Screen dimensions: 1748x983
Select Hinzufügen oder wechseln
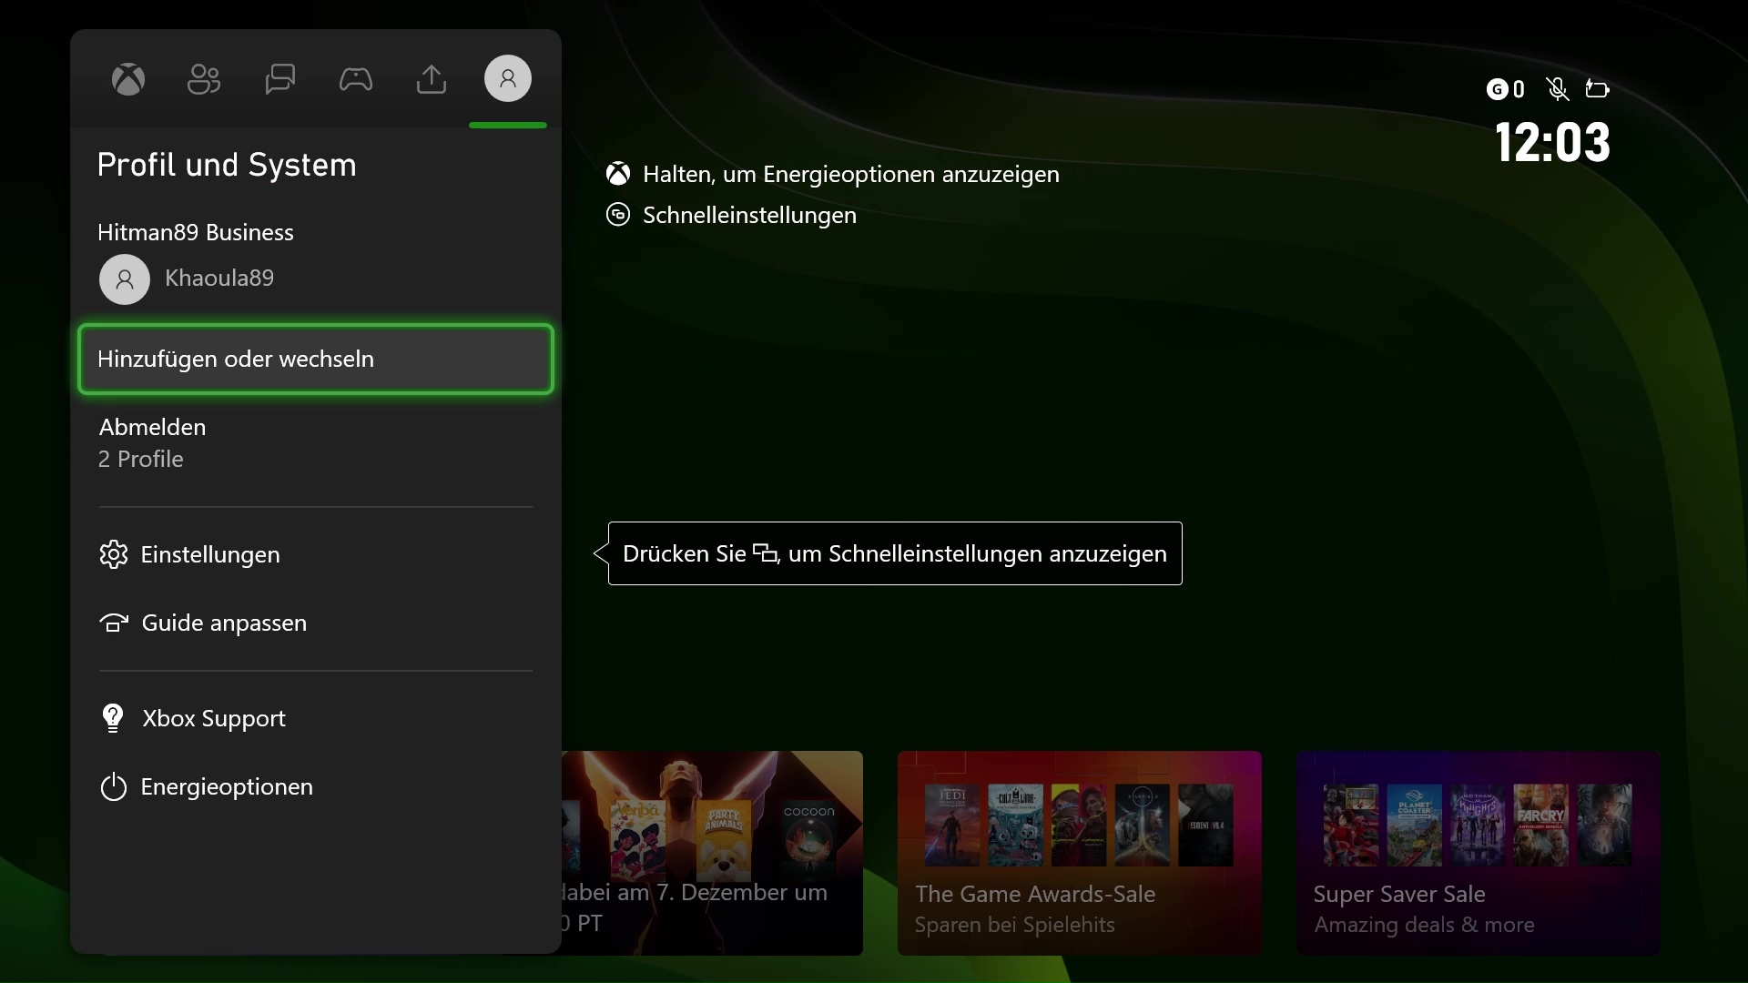click(x=316, y=359)
